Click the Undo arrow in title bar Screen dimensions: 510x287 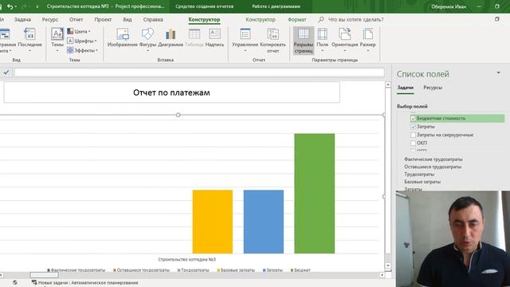[10, 6]
